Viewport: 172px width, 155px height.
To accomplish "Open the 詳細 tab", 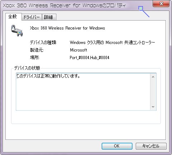I will [49, 17].
